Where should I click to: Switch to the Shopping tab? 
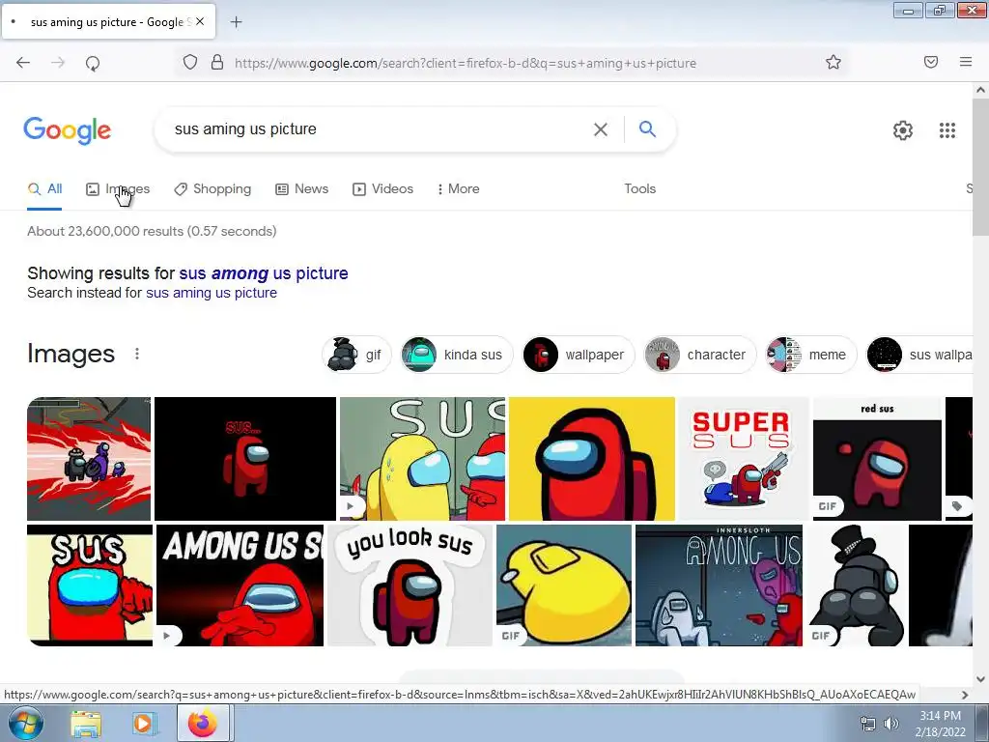coord(212,188)
